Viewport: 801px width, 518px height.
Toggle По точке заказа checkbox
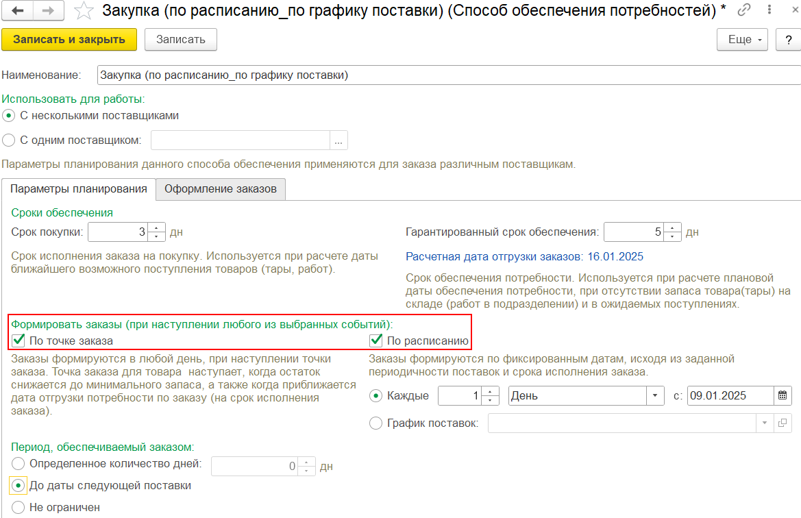19,341
